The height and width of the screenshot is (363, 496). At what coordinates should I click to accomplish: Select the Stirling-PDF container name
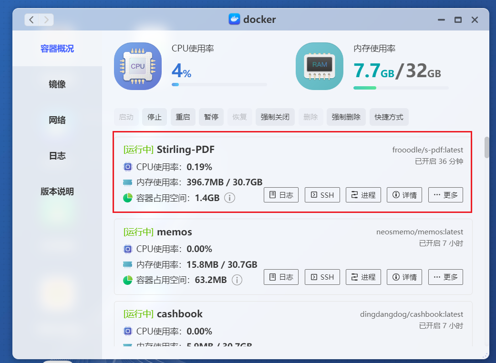pos(186,150)
